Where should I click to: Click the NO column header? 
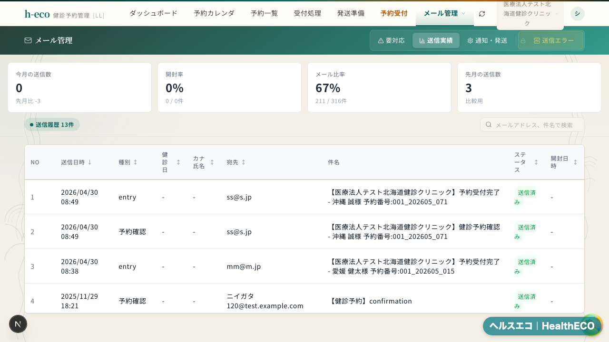(x=35, y=162)
